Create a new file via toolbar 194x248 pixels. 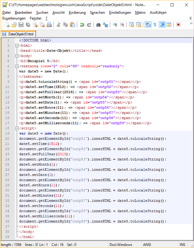click(x=7, y=25)
